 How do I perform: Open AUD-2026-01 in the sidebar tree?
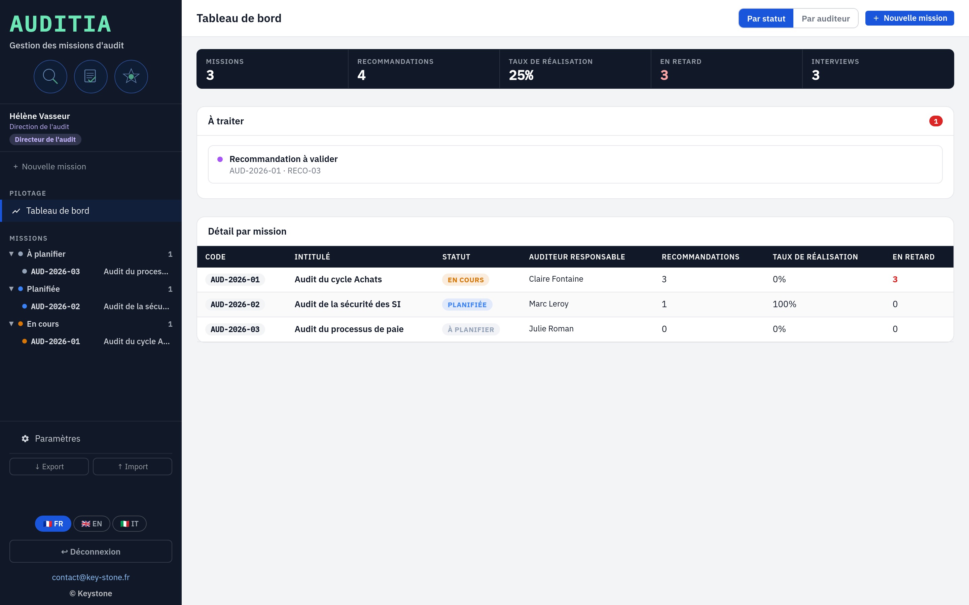(91, 341)
